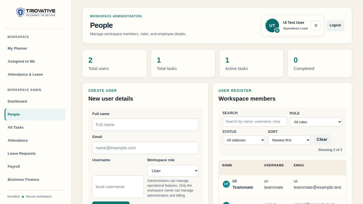Click the "Operations Lead" role text
The width and height of the screenshot is (363, 204).
[295, 28]
